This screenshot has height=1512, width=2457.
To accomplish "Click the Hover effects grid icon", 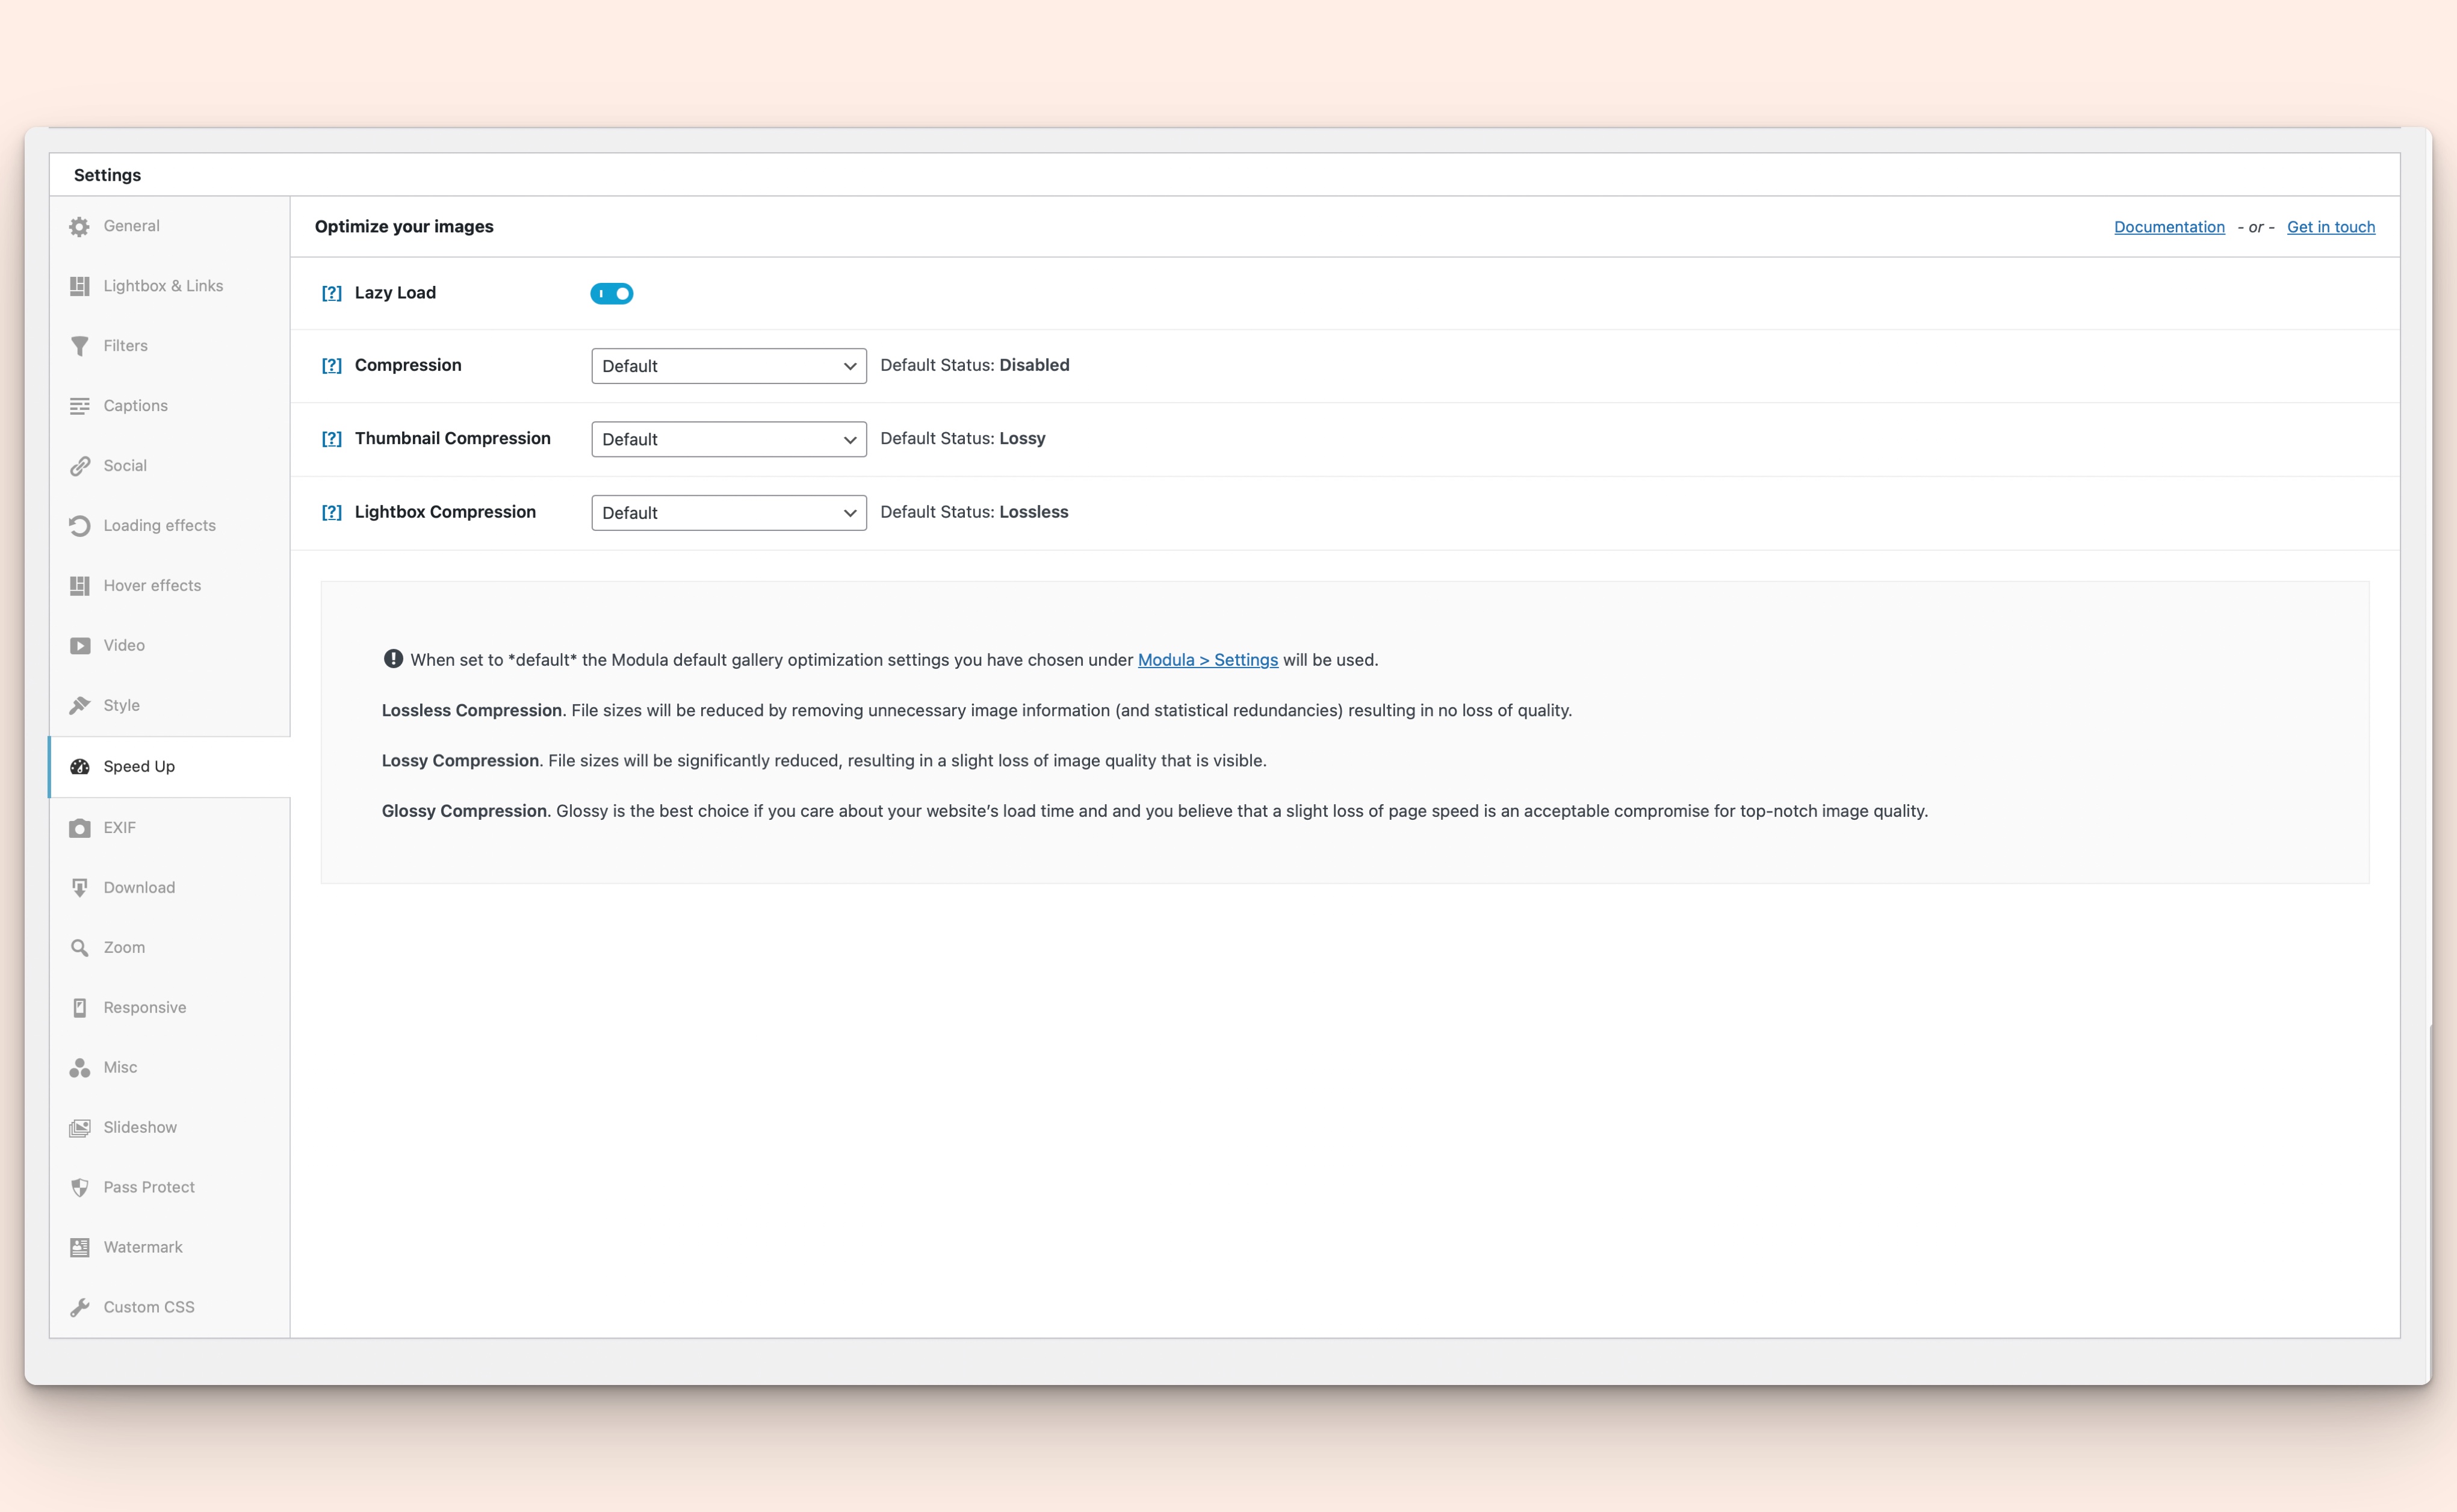I will click(x=80, y=586).
